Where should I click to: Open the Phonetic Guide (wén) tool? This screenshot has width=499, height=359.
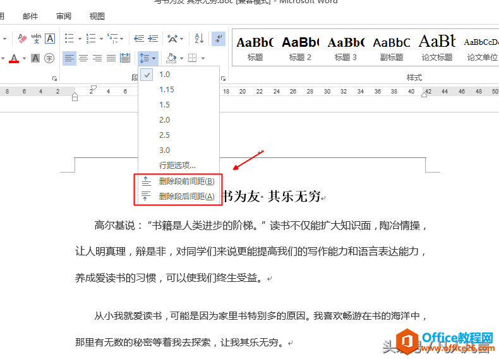point(36,39)
